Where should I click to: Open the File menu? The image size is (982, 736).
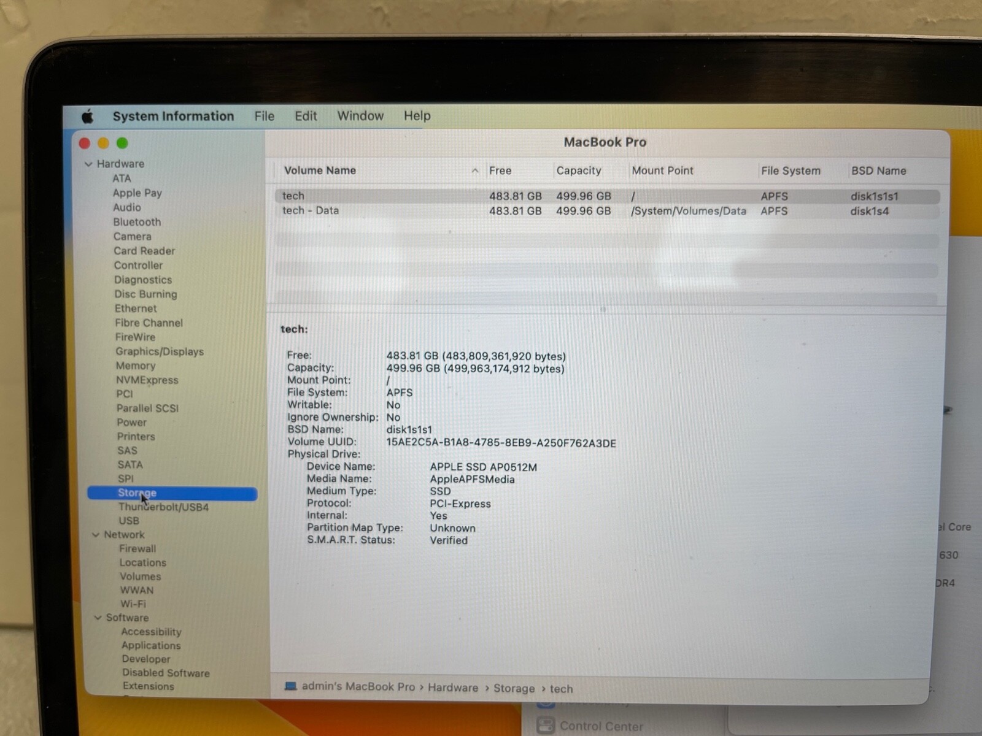point(265,116)
